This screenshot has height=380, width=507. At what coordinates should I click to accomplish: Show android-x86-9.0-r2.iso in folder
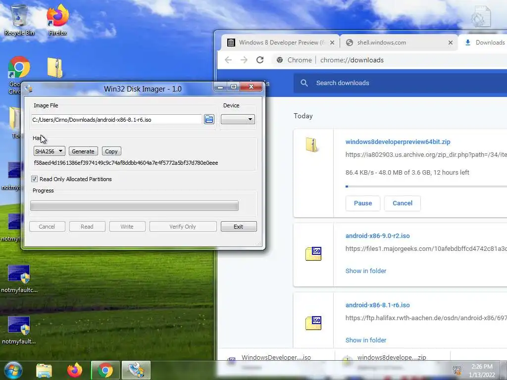pyautogui.click(x=366, y=271)
